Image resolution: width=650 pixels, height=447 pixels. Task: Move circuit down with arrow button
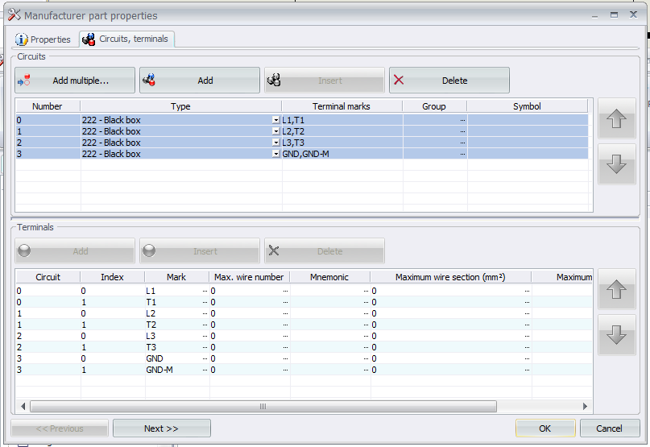click(x=616, y=164)
